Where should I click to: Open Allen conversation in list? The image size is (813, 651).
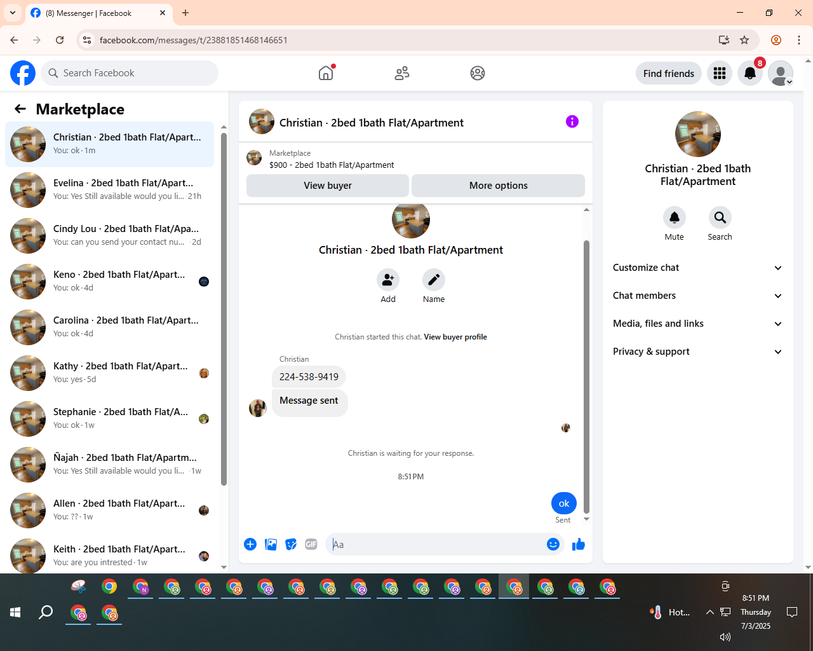click(x=110, y=511)
